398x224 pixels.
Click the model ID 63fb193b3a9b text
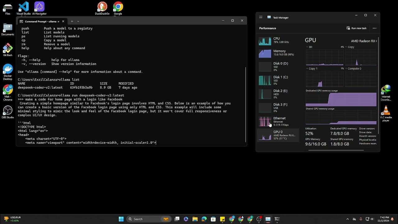[x=81, y=87]
